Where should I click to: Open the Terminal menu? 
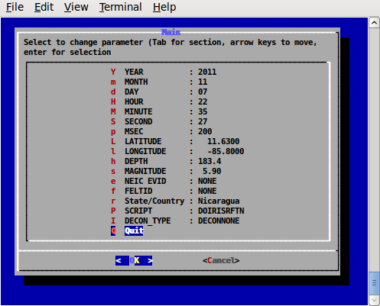pyautogui.click(x=120, y=7)
